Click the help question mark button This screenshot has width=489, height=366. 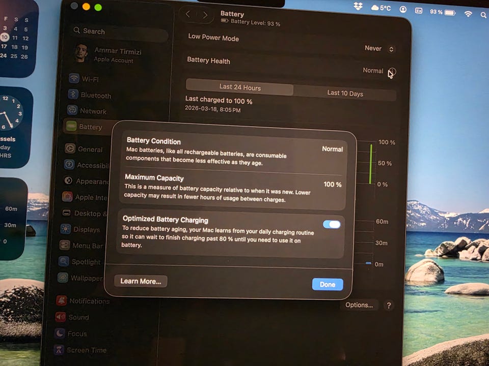(389, 306)
